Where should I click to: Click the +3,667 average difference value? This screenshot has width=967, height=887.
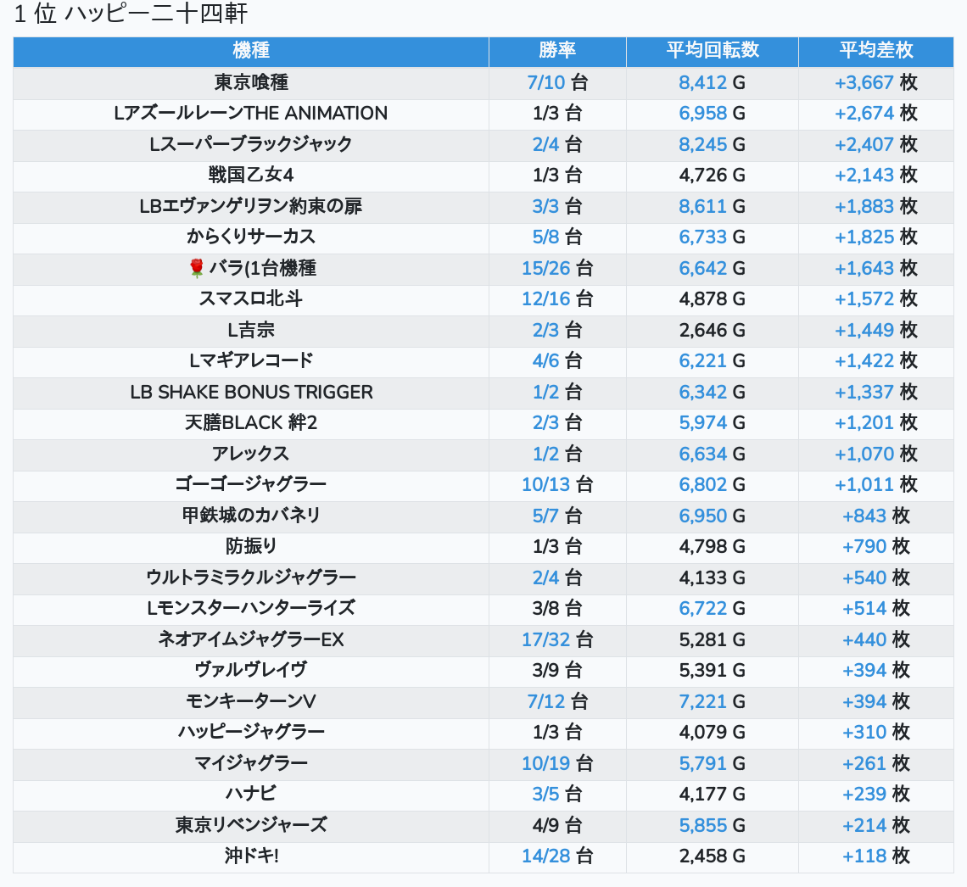point(864,82)
